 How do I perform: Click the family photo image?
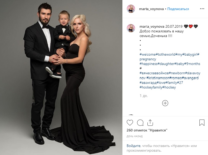coord(61,78)
